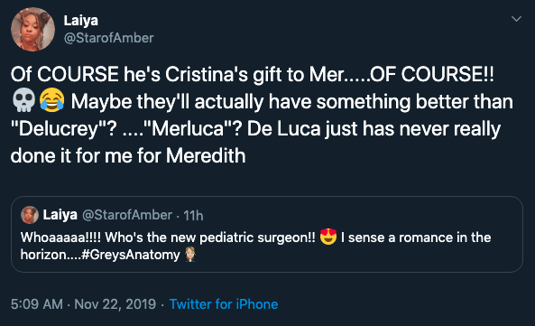The height and width of the screenshot is (326, 535).
Task: Open the quoted tweet card by its border
Action: tap(267, 234)
